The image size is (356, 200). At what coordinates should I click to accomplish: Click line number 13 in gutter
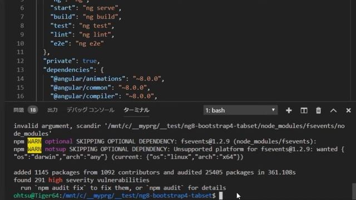point(20,70)
